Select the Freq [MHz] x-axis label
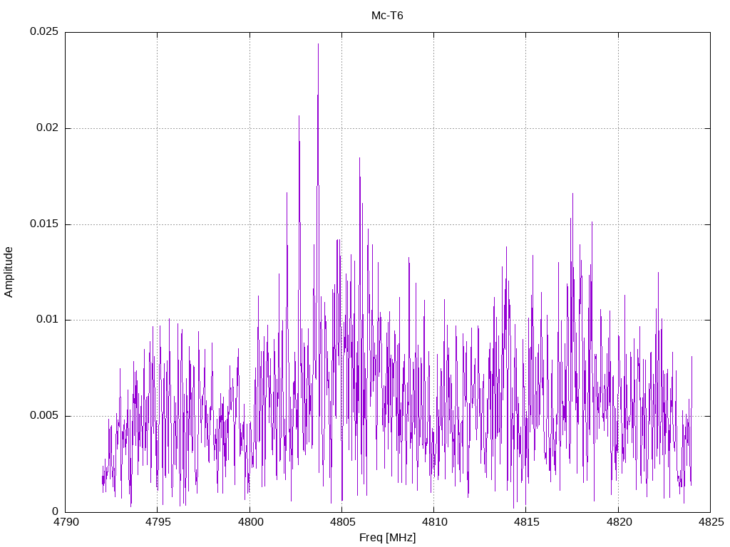 coord(387,538)
